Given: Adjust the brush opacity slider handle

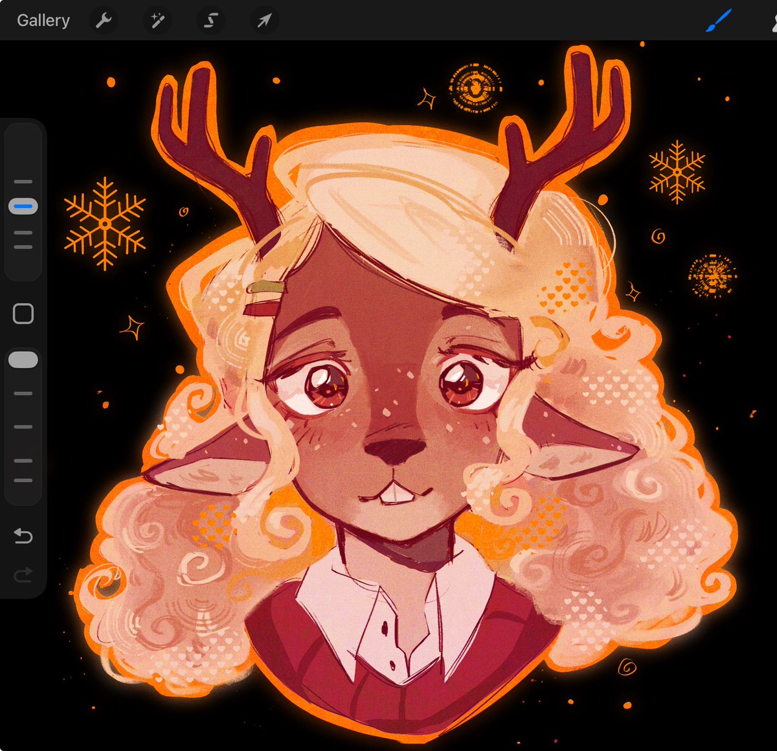Looking at the screenshot, I should pyautogui.click(x=23, y=360).
